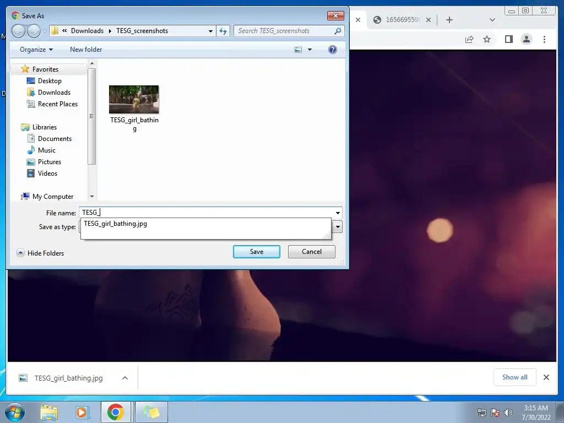Screen dimensions: 564x423
Task: Select Recent Places in navigation pane
Action: (57, 104)
